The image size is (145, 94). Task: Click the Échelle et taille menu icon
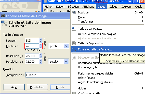tap(74, 50)
